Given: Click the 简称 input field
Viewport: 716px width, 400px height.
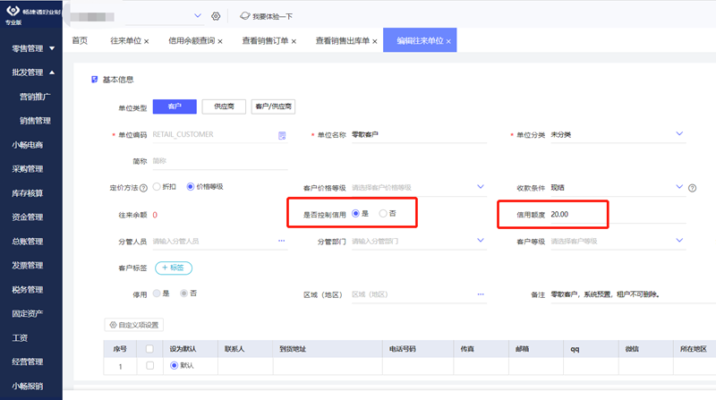Looking at the screenshot, I should (x=220, y=161).
